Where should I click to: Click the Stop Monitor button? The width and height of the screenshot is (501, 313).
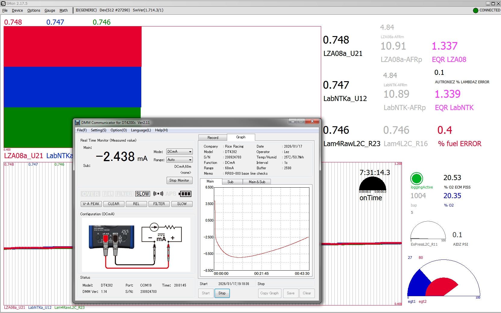click(x=179, y=180)
